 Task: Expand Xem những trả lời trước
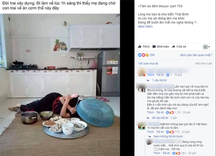tap(168, 136)
